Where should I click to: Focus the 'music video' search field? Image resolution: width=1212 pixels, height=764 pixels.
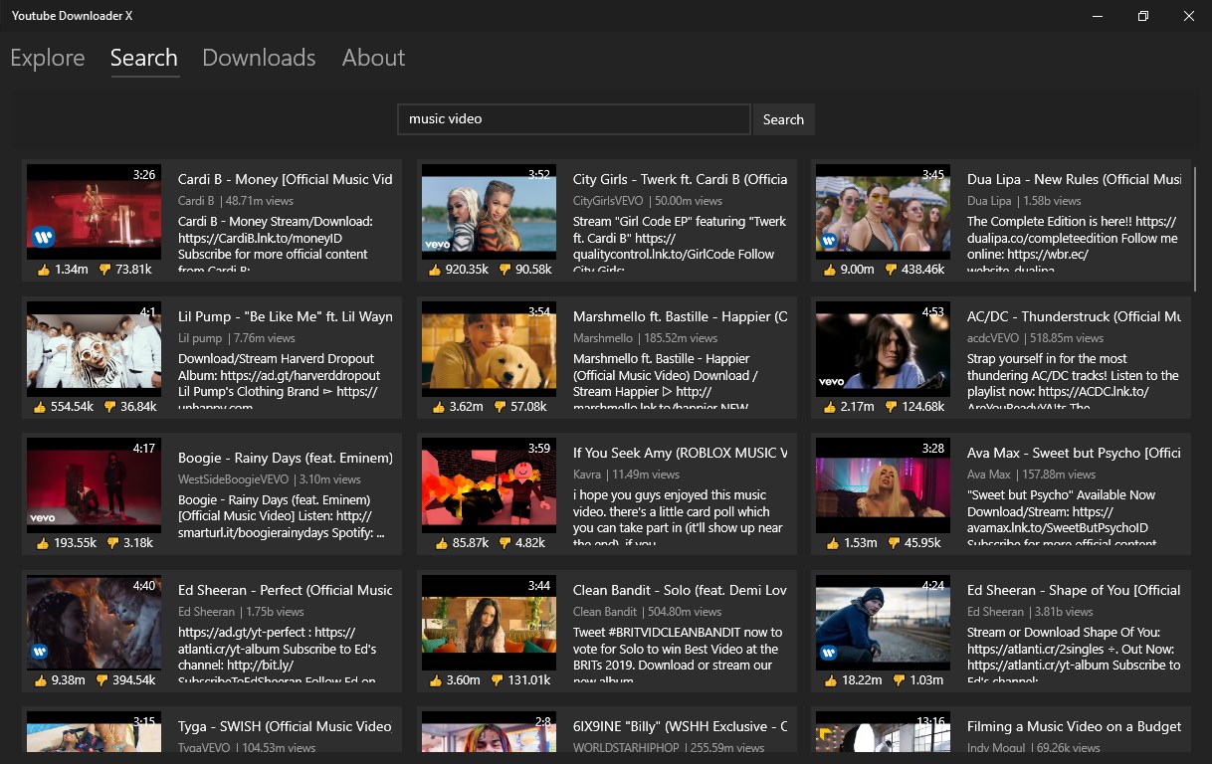pyautogui.click(x=573, y=119)
